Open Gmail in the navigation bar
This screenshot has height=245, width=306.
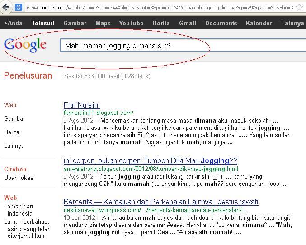coord(188,23)
